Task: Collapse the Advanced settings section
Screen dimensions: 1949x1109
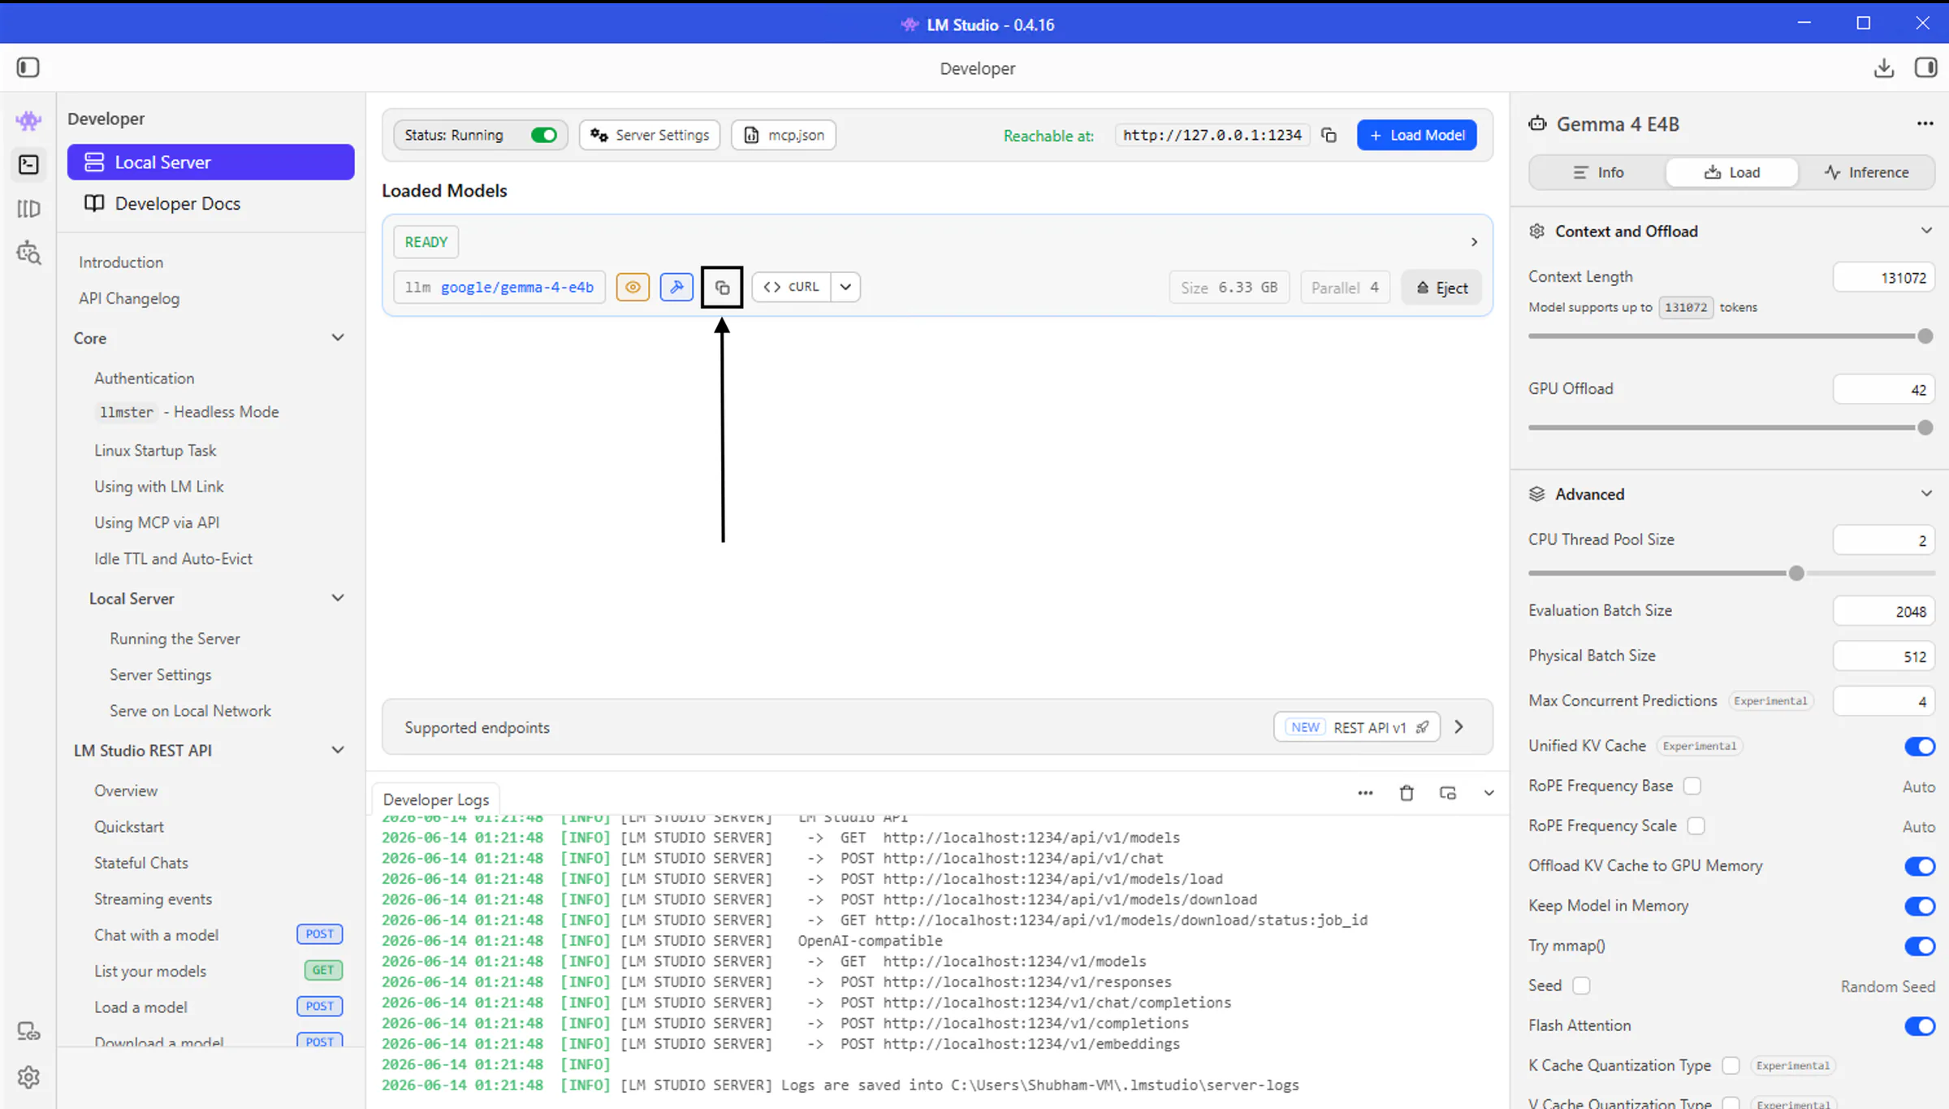Action: pos(1926,494)
